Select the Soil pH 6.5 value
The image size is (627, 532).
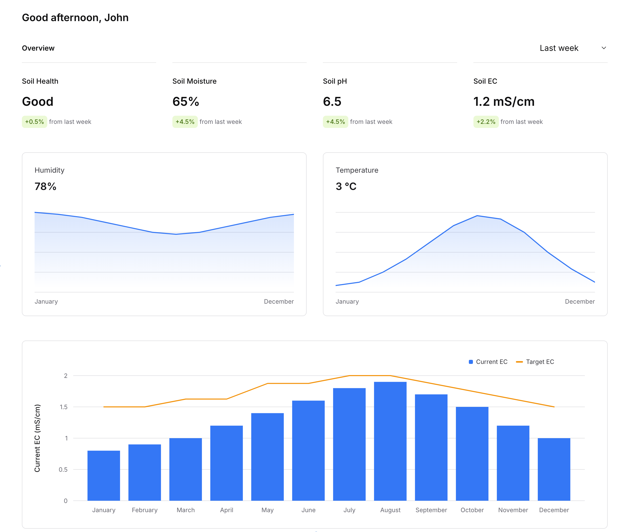[332, 102]
